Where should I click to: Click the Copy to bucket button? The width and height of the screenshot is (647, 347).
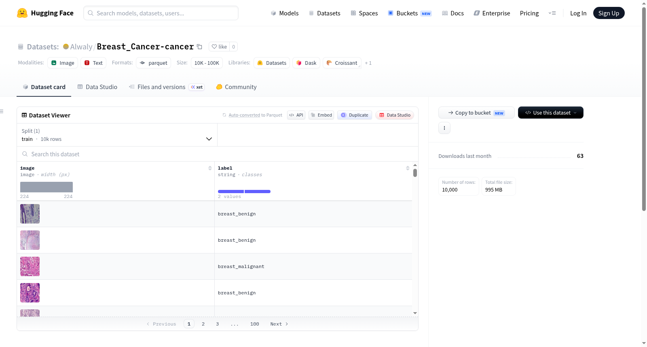[476, 113]
